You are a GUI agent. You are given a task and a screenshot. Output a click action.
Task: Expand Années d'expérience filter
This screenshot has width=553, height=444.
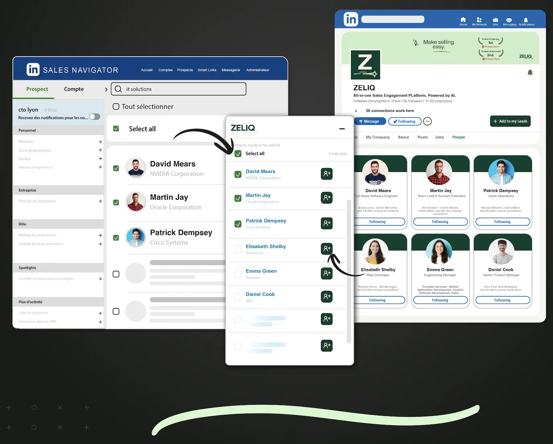coord(100,167)
